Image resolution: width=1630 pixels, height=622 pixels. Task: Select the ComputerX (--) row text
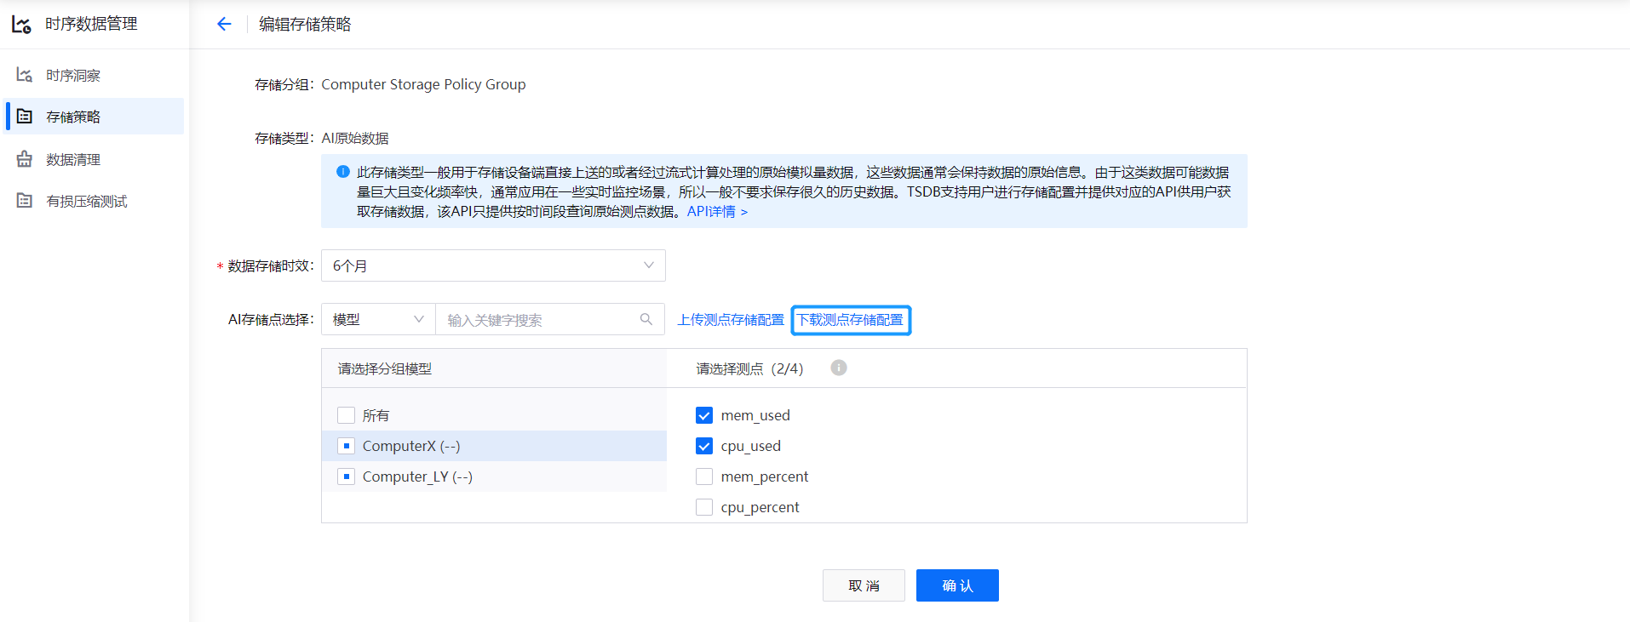pos(411,446)
